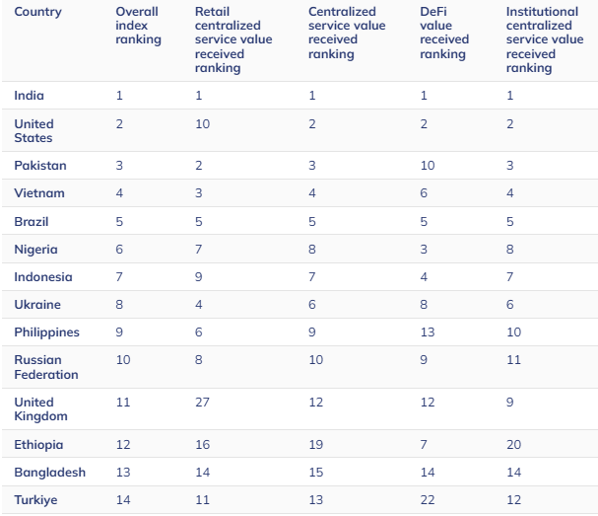Select the Vietnam row label
Viewport: 598px width, 516px height.
point(38,191)
